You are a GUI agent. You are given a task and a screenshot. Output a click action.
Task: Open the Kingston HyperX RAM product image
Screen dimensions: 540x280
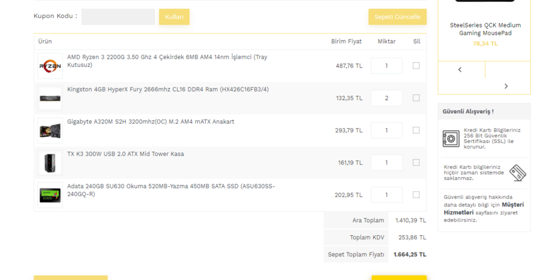50,98
